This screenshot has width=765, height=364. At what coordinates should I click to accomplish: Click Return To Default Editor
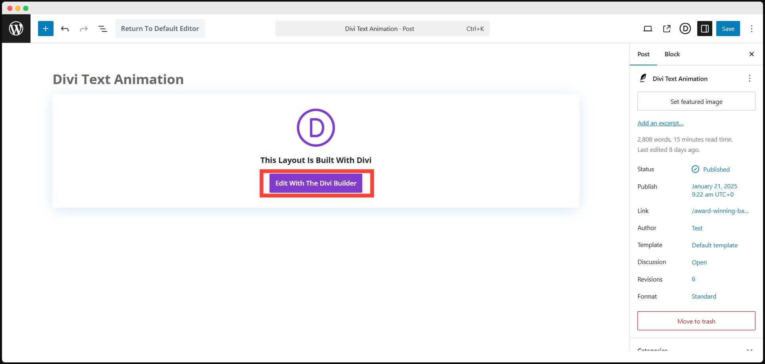160,29
